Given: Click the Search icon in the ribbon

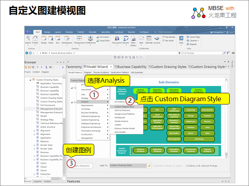Looking at the screenshot, I should [x=28, y=39].
